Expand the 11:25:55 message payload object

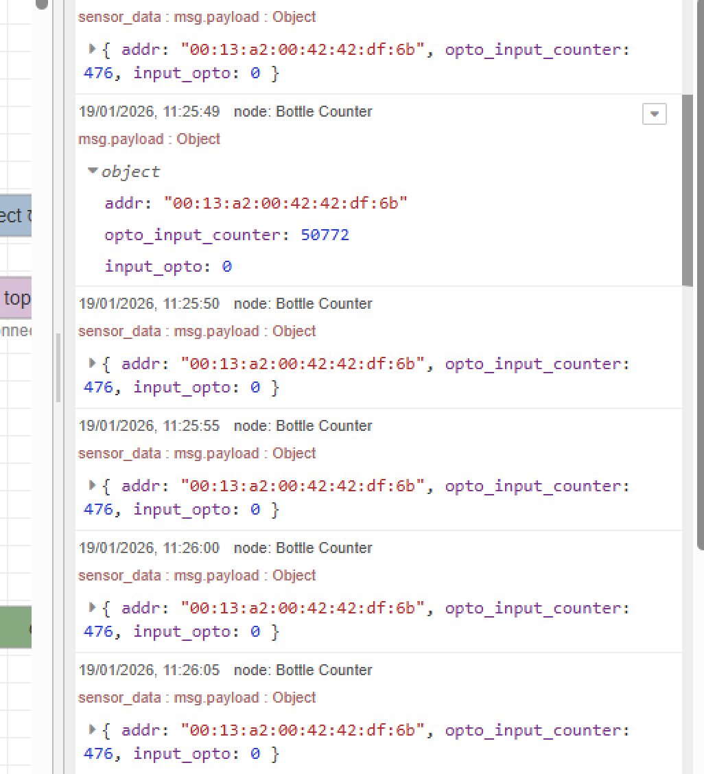(x=93, y=485)
